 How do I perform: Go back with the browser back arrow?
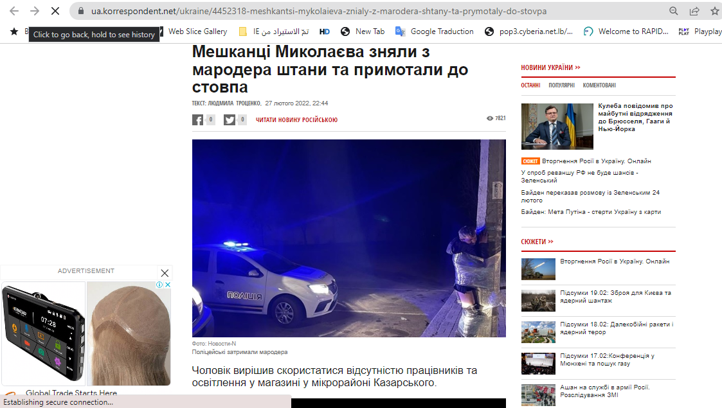(14, 11)
